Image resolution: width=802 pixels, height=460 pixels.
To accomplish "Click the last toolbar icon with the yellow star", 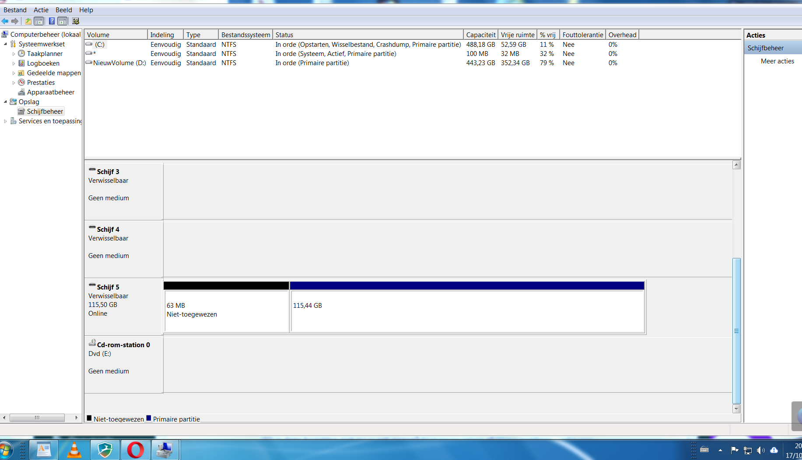I will coord(76,21).
